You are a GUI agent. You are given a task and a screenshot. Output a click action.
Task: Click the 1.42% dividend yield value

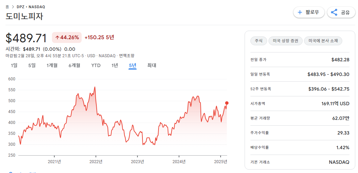[x=343, y=147]
